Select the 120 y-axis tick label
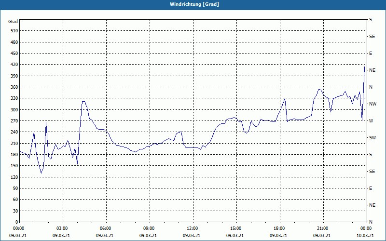This screenshot has width=386, height=241. [x=14, y=177]
